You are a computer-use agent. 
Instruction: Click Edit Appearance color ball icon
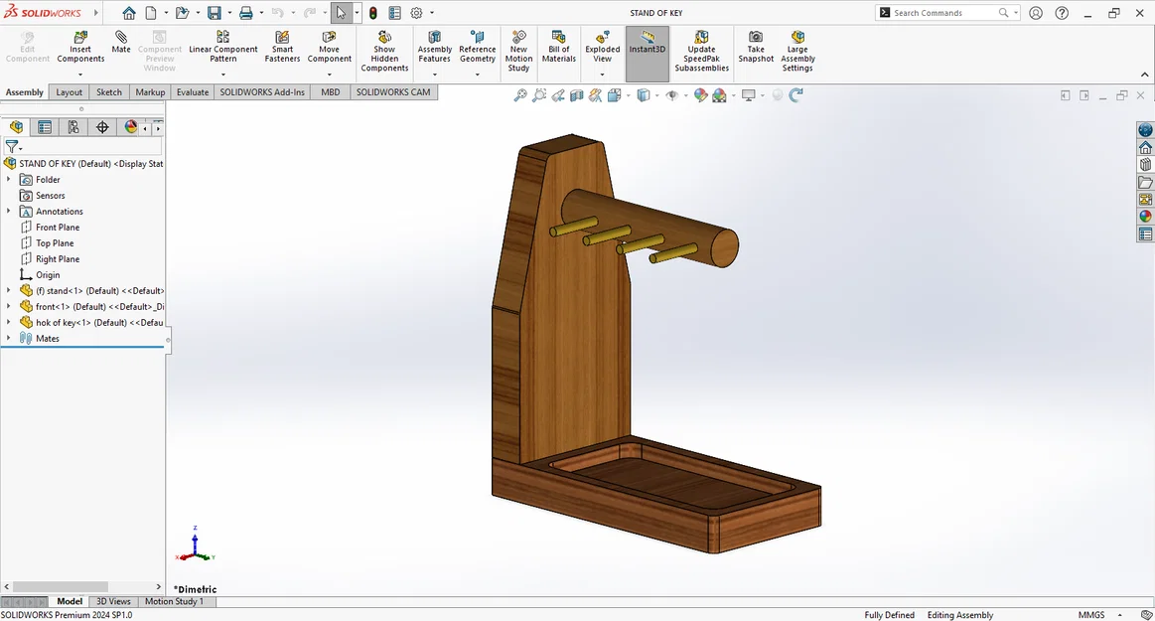coord(700,95)
